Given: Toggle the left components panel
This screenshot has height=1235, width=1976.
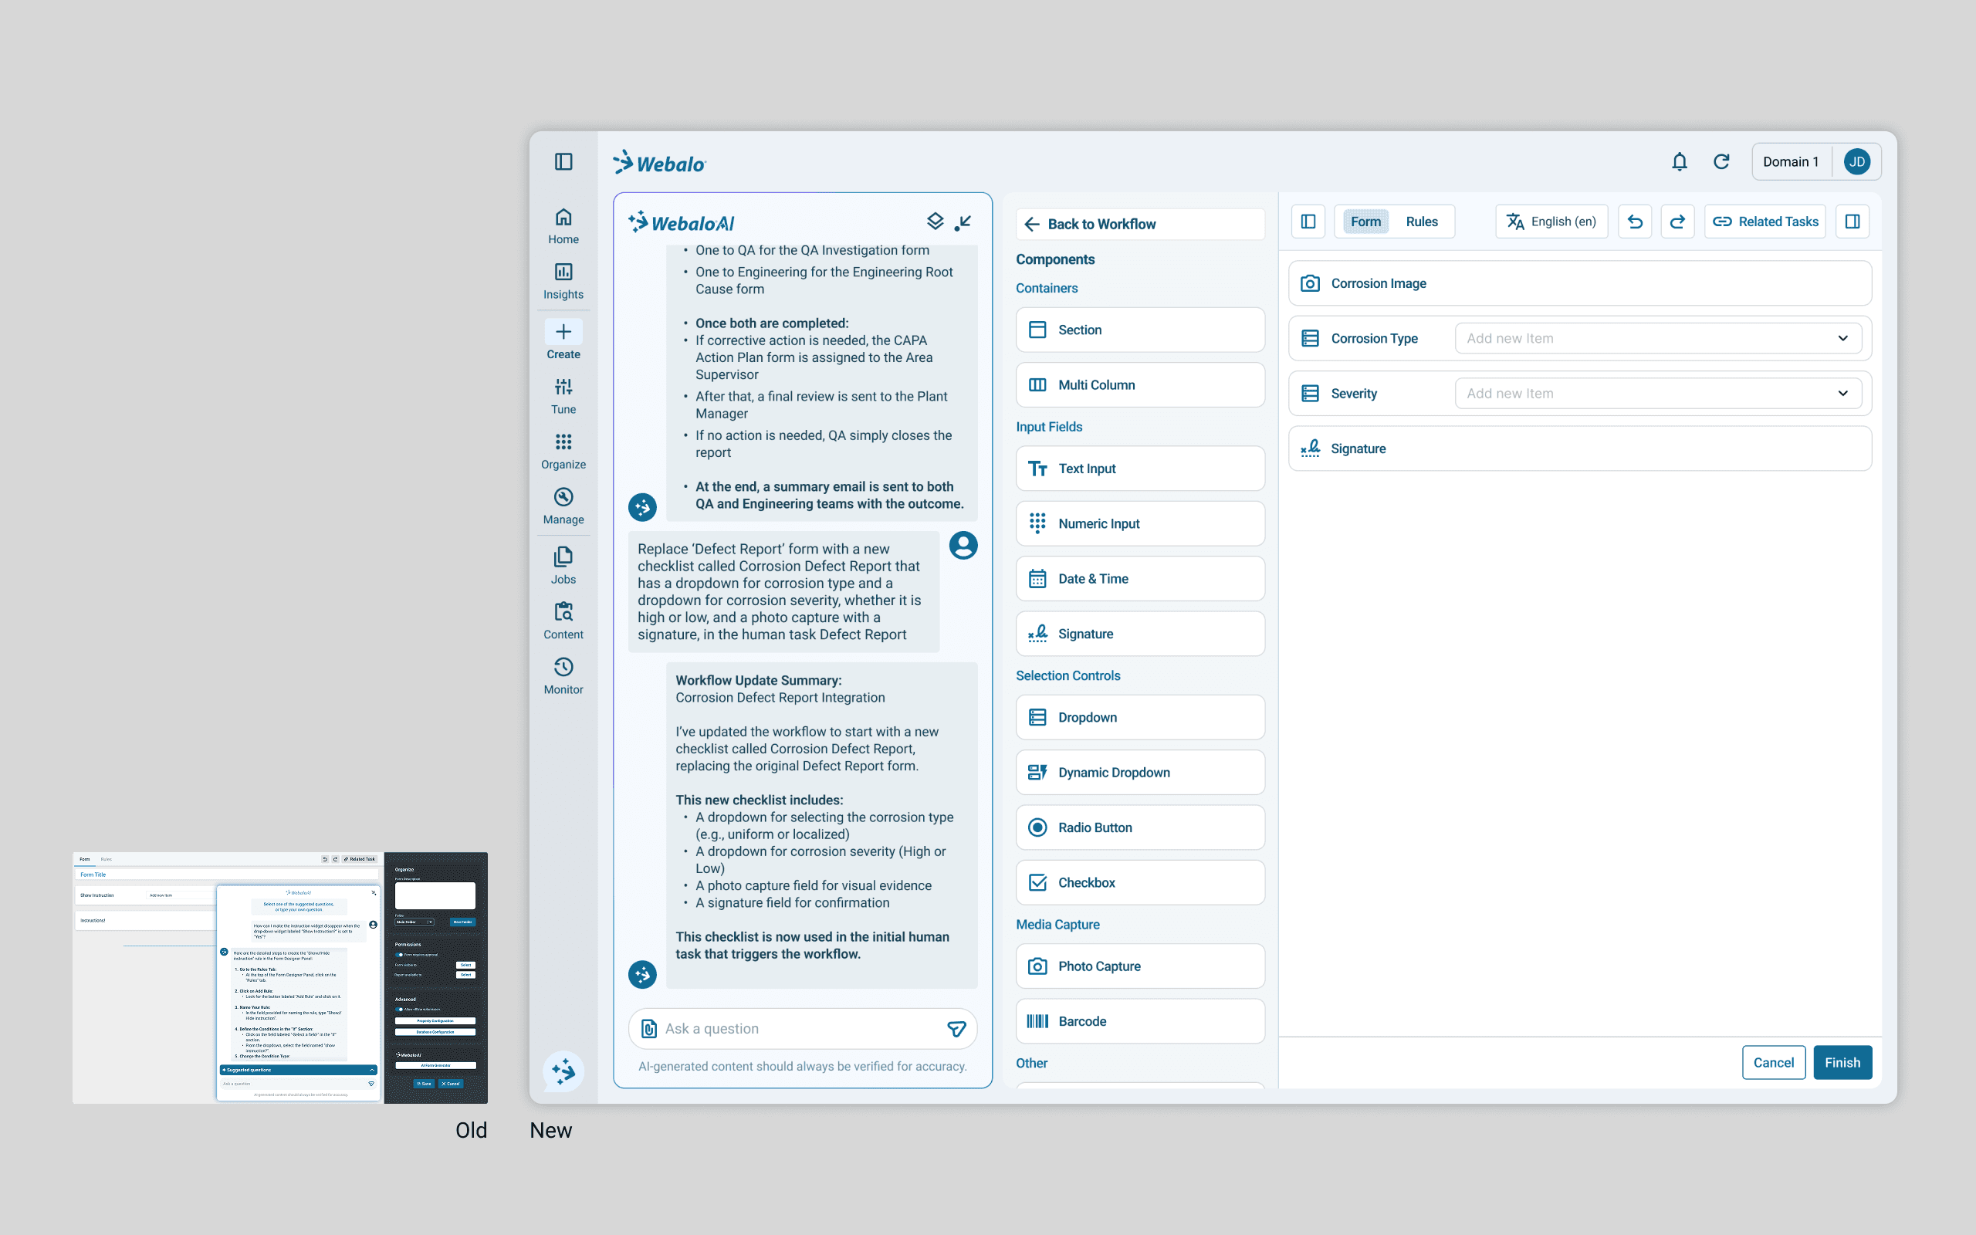Looking at the screenshot, I should coord(1308,222).
